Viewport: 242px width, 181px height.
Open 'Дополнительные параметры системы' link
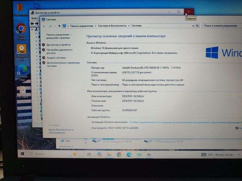63,64
